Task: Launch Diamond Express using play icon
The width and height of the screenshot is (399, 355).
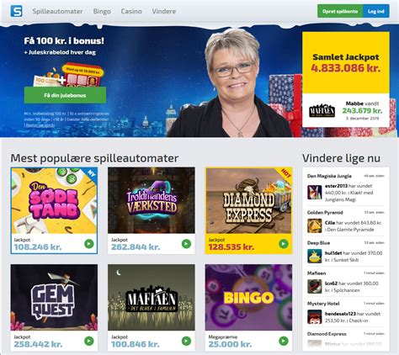Action: click(x=284, y=244)
